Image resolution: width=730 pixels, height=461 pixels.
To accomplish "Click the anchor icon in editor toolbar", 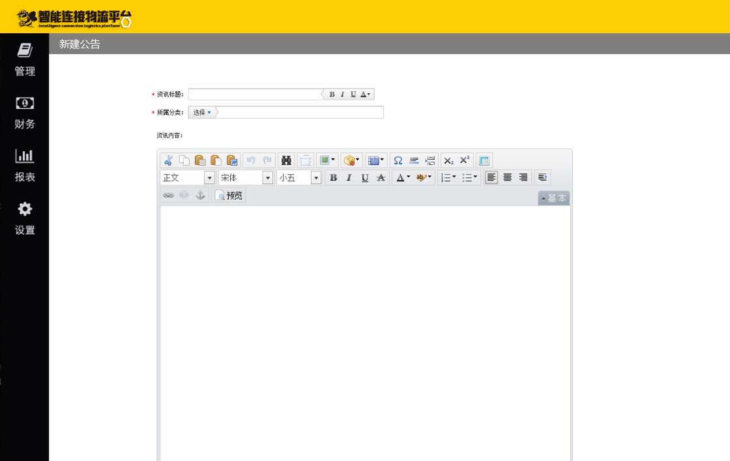I will point(201,195).
